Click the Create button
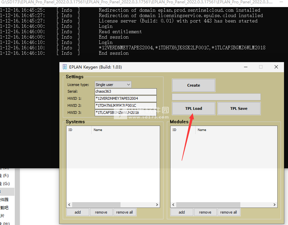The width and height of the screenshot is (288, 225). (x=194, y=85)
